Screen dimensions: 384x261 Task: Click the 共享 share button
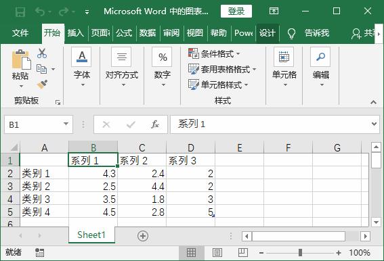pos(363,33)
